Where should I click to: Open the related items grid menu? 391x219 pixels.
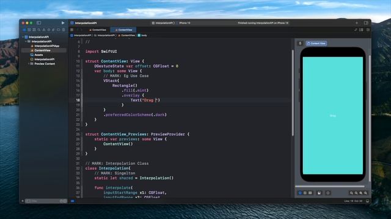(x=72, y=30)
